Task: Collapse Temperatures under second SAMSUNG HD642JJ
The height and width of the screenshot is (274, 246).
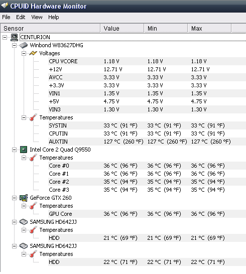Action: 24,254
